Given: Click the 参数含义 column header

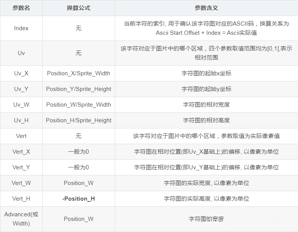Looking at the screenshot, I should click(206, 8).
